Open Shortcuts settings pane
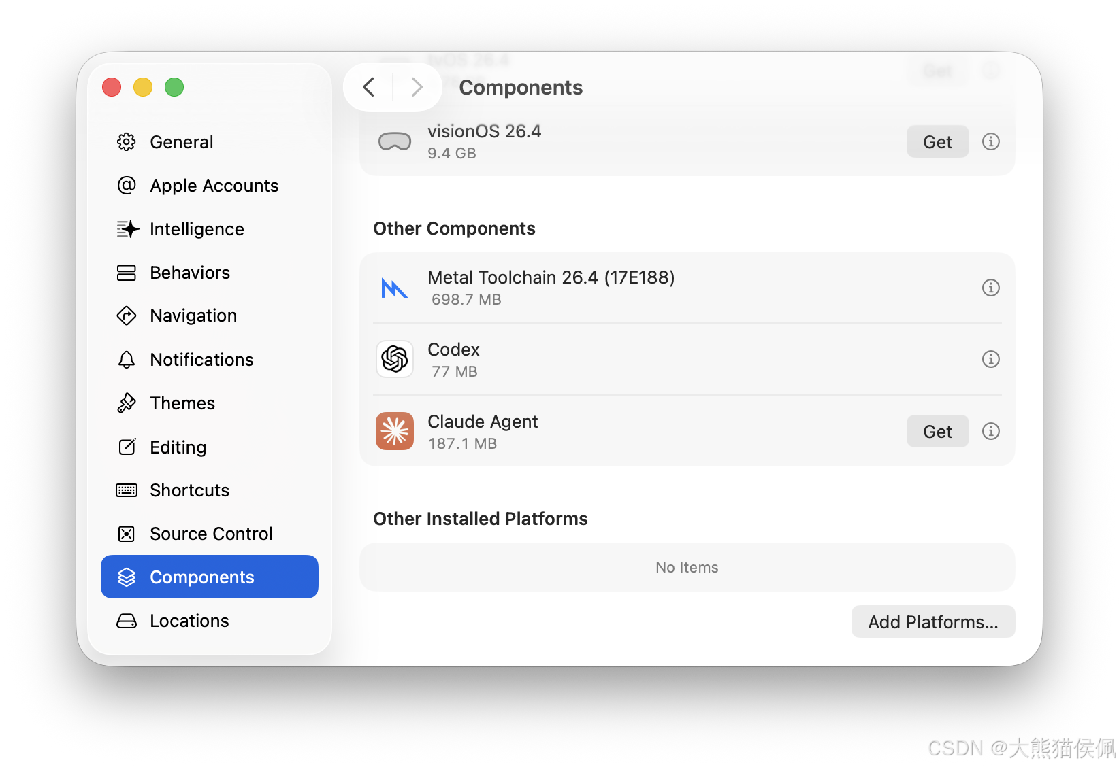Image resolution: width=1119 pixels, height=767 pixels. point(210,490)
